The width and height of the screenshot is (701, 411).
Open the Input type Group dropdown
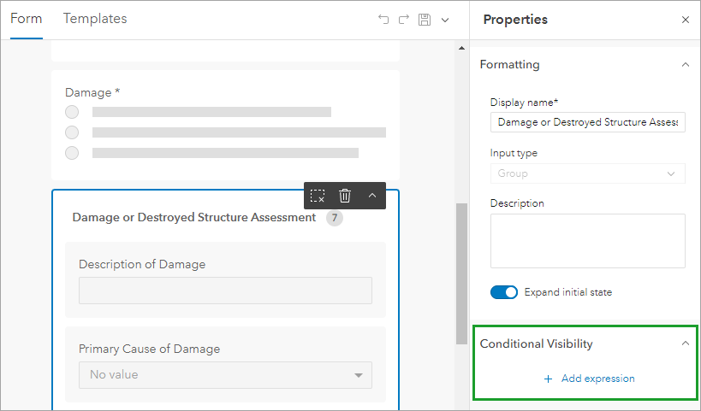pos(587,173)
